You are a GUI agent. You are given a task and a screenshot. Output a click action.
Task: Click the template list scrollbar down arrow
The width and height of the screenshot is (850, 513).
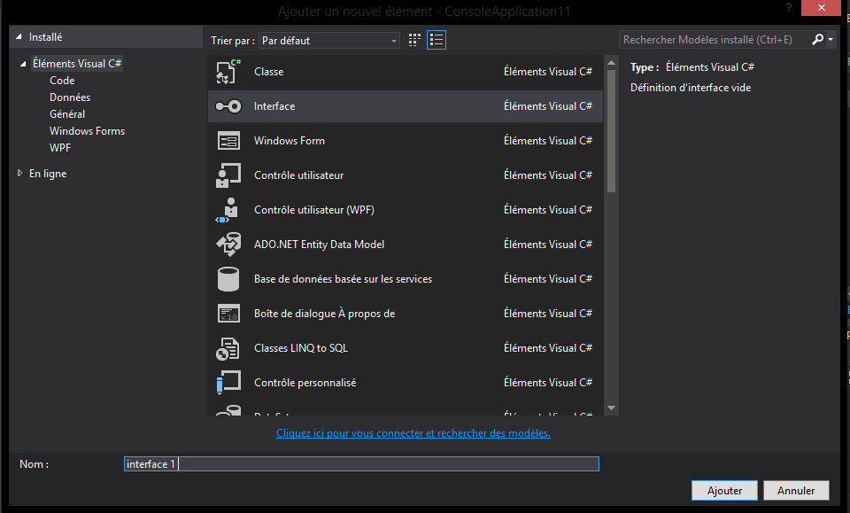[612, 408]
